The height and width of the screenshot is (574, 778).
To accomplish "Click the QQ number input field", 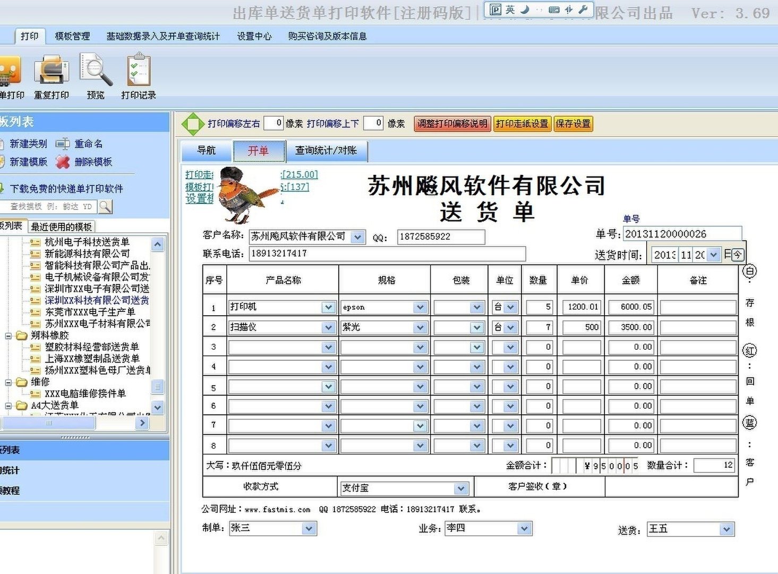I will click(441, 237).
